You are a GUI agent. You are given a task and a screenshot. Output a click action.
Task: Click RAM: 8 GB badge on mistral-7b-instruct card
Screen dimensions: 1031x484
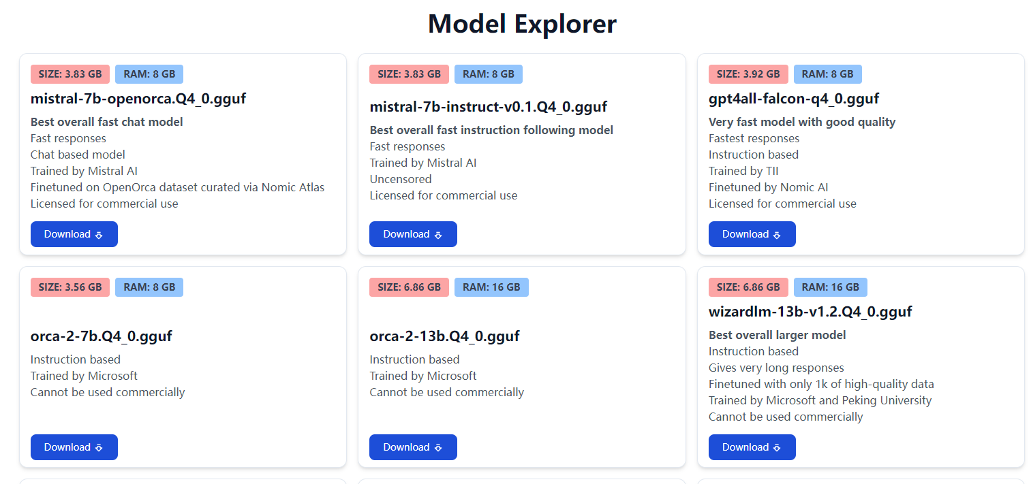(x=489, y=74)
